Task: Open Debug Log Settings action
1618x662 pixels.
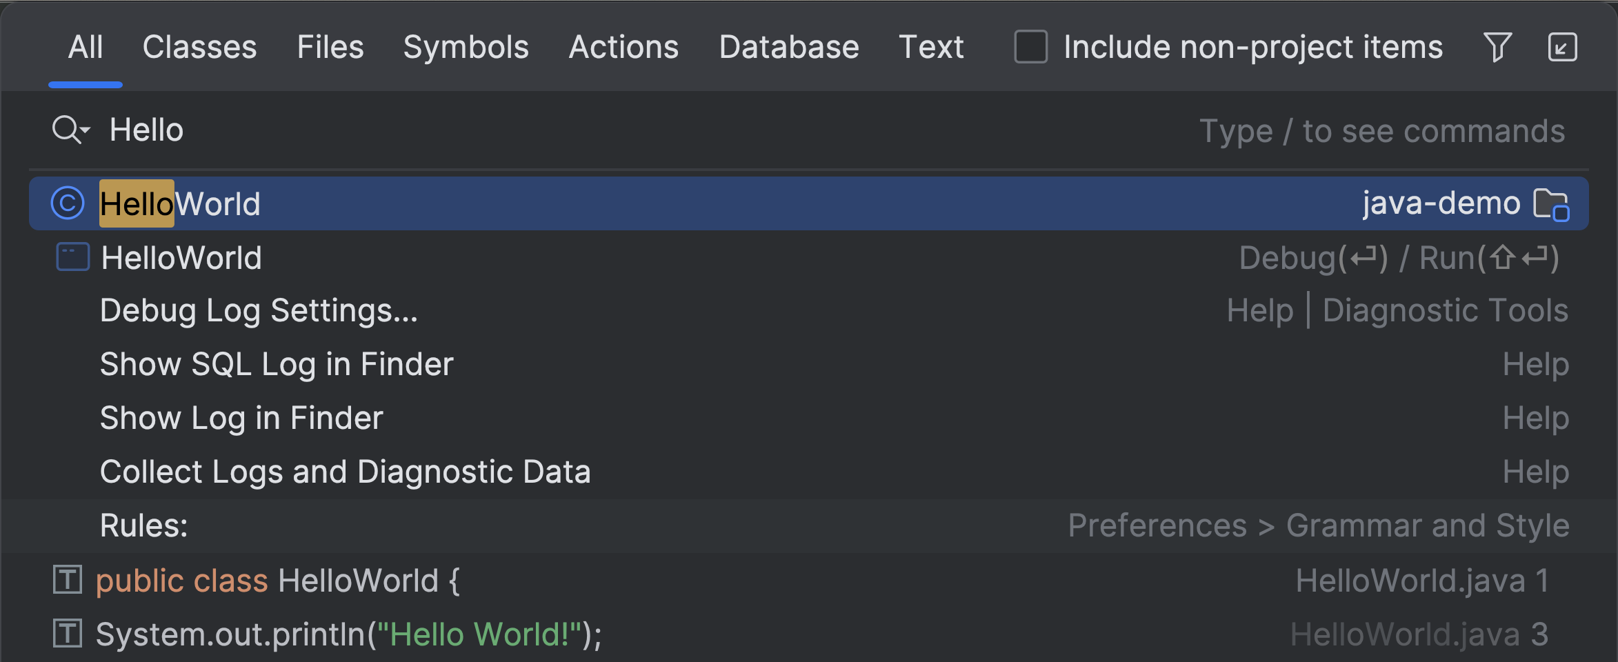Action: pyautogui.click(x=259, y=311)
